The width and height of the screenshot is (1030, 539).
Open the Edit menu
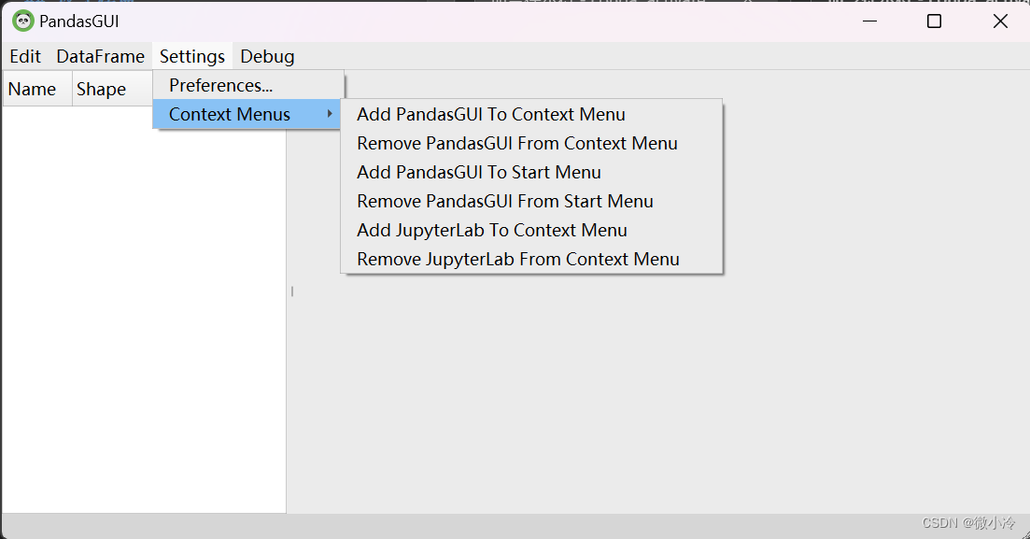25,56
